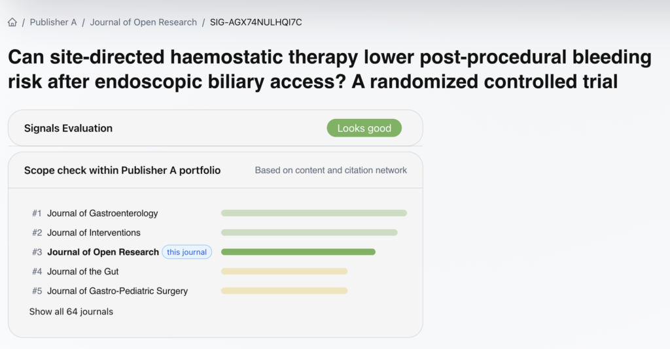Click the Journal of Gastroenterology score bar
The width and height of the screenshot is (670, 349).
314,213
